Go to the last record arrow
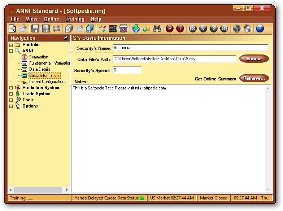 point(224,28)
